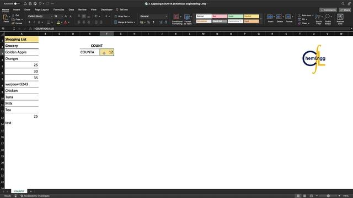The height and width of the screenshot is (198, 353).
Task: Toggle Bold formatting
Action: 29,22
